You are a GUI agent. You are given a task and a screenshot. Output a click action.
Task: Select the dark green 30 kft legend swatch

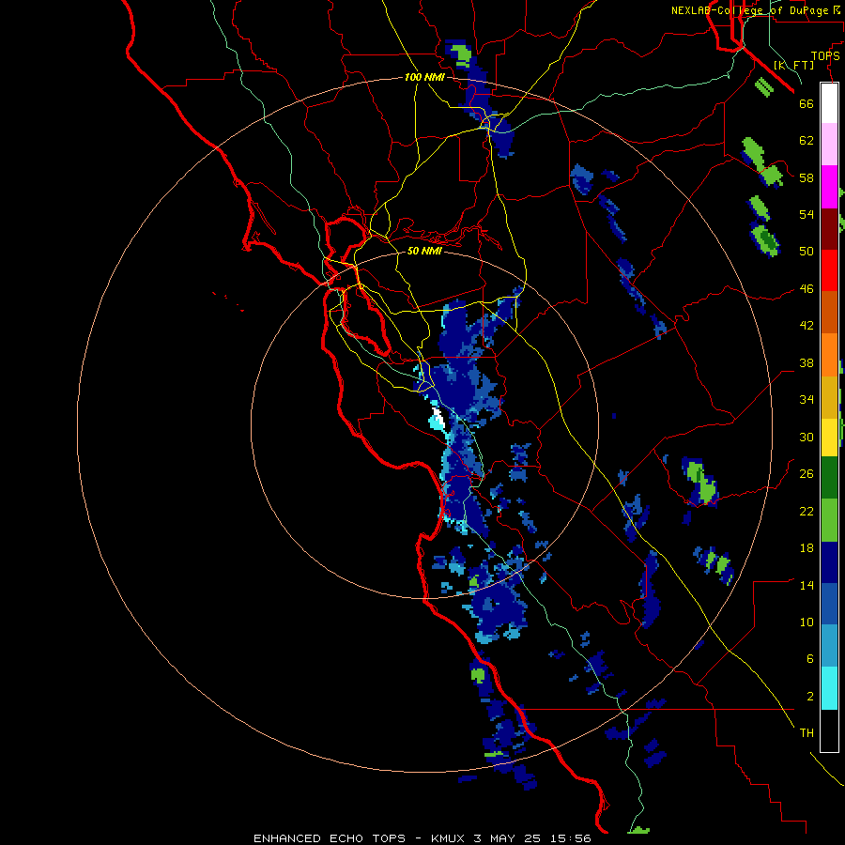pyautogui.click(x=829, y=478)
